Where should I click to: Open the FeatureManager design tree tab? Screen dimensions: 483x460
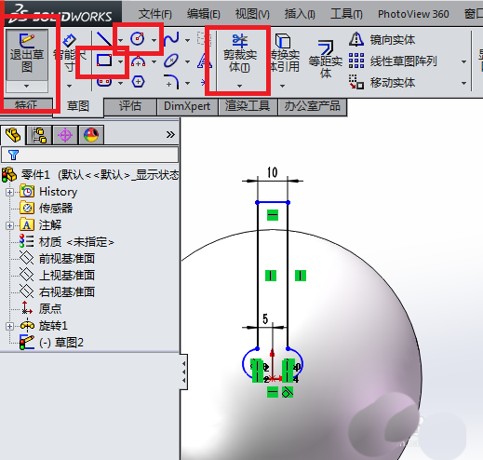click(13, 135)
